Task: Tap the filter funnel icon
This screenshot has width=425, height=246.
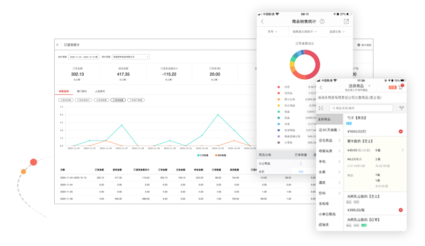Action: (401, 108)
